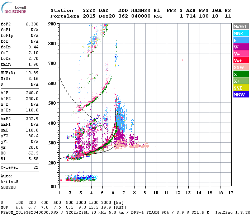Screen dimensions: 251x215
Task: Click the Artist5 auto-scaling label
Action: (9, 182)
